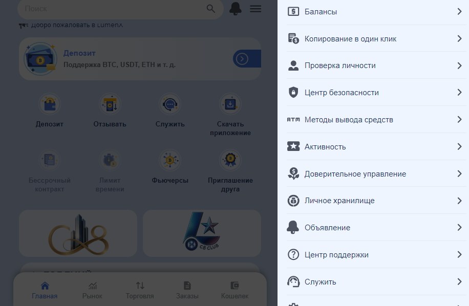
Task: Open Методы вывода средств menu entry
Action: tap(376, 120)
